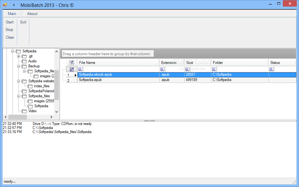Select the Softpedia website tree item
Screen dimensions: 299x187
click(x=41, y=81)
